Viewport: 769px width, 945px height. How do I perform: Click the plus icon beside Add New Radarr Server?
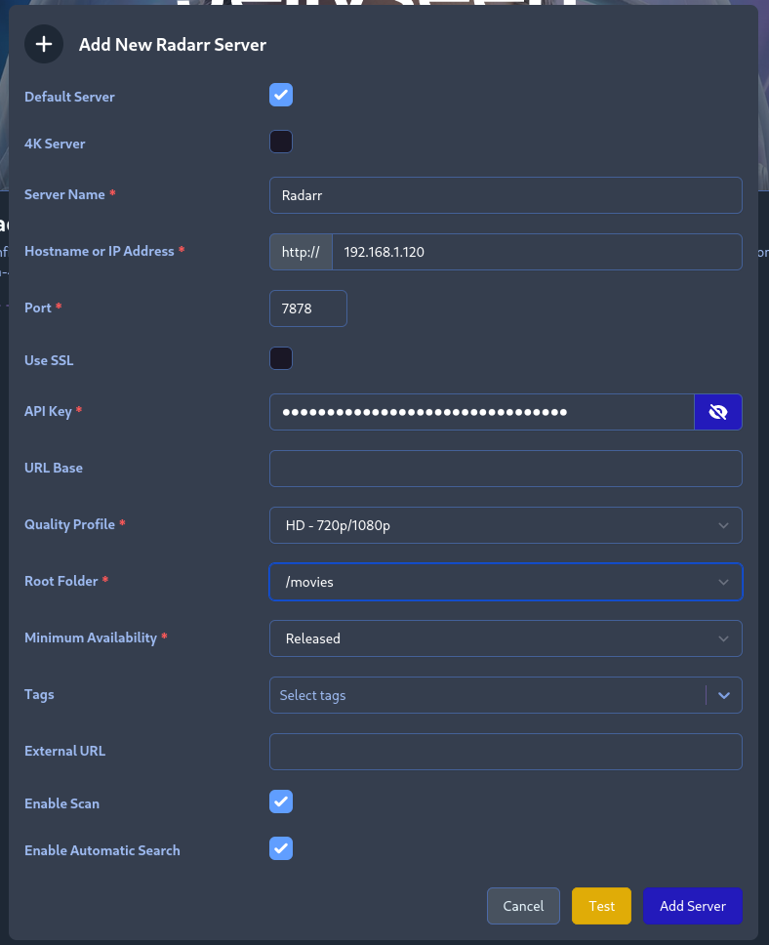point(43,44)
